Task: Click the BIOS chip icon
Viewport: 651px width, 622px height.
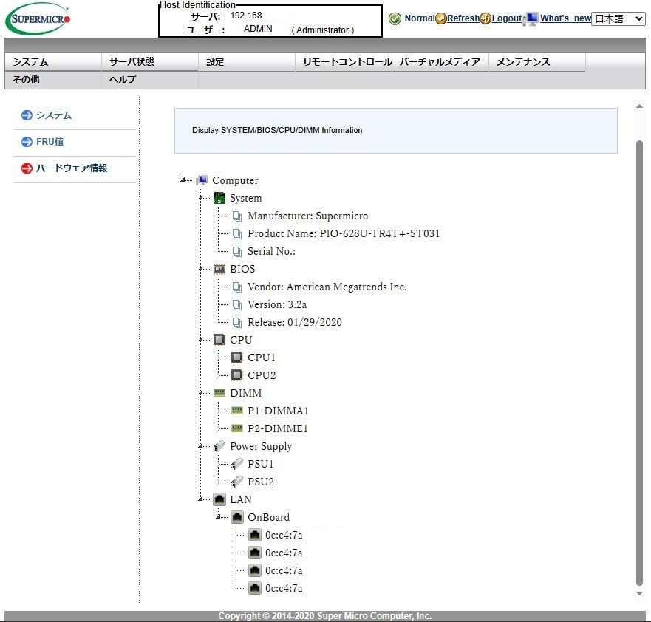Action: (219, 269)
